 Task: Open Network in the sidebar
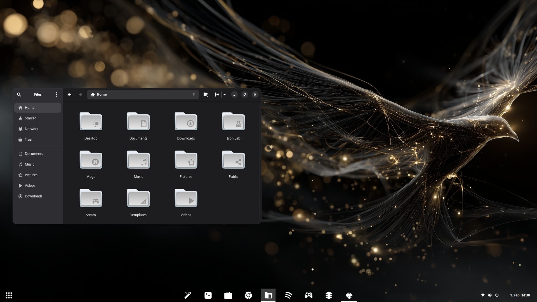tap(31, 129)
